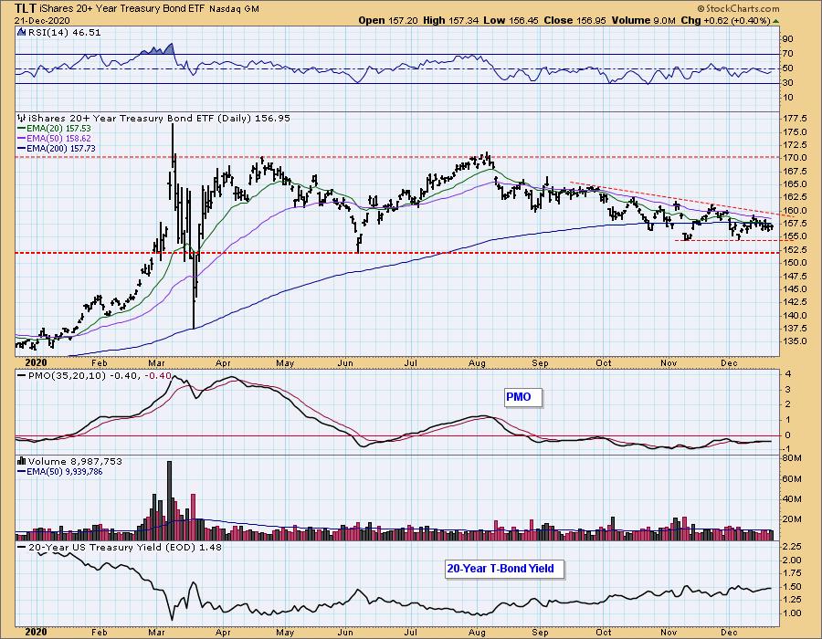Click the volume histogram icon
Viewport: 822px width, 639px height.
[22, 461]
